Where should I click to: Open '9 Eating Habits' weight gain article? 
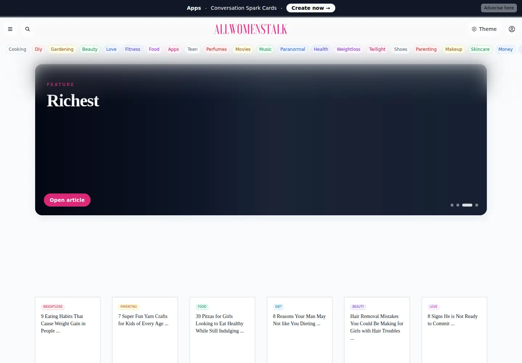pyautogui.click(x=63, y=323)
